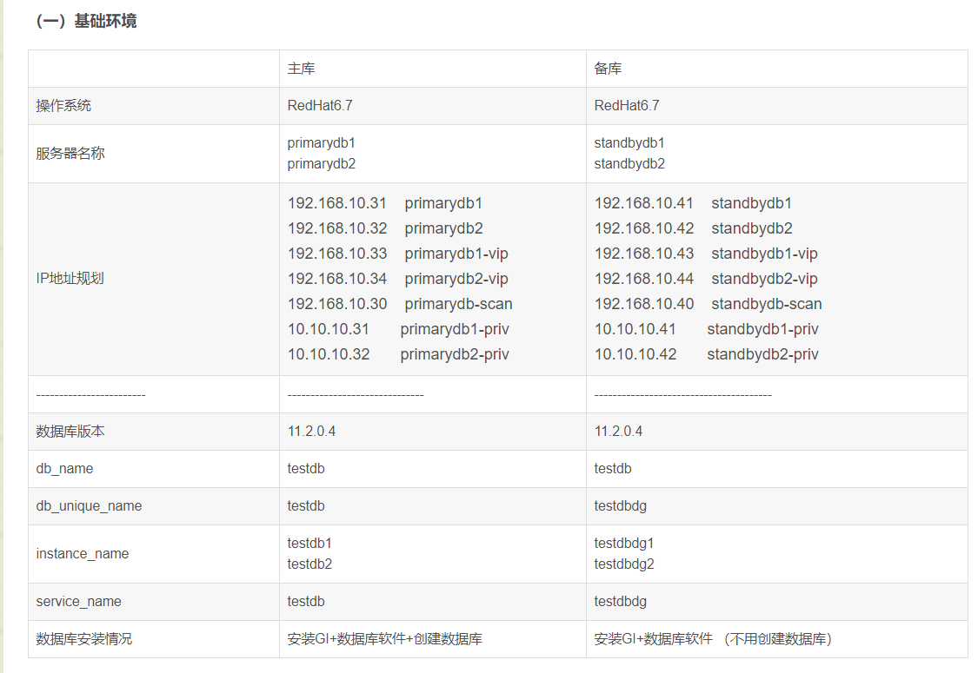This screenshot has height=673, width=978.
Task: Click standby instance name testdbdg1
Action: tap(624, 544)
